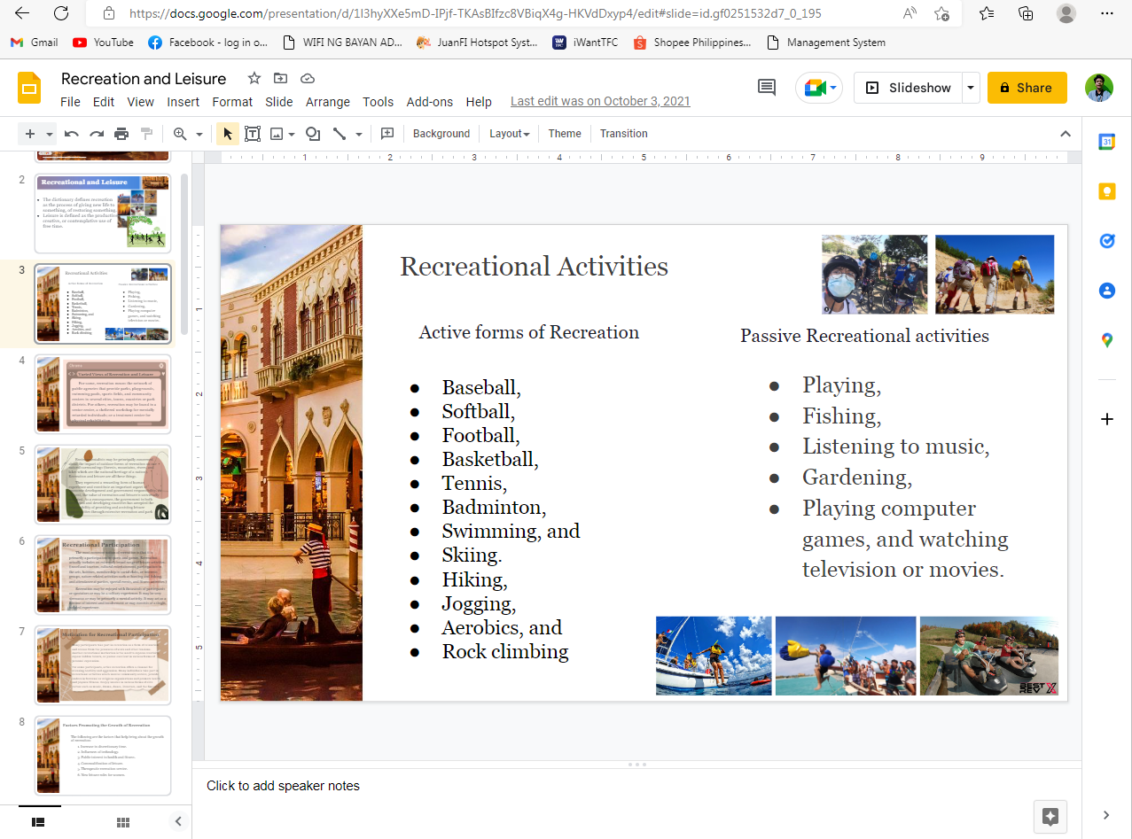Click the Share button
1132x839 pixels.
[x=1027, y=88]
